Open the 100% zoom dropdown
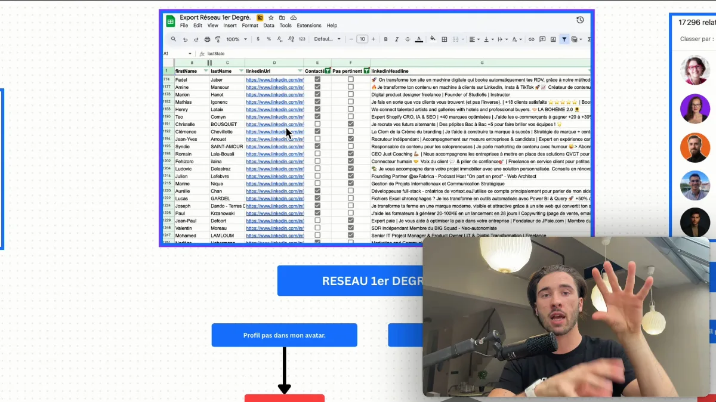 [236, 39]
